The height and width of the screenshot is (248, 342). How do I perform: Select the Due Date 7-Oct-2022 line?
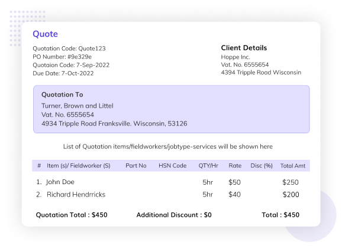(63, 73)
